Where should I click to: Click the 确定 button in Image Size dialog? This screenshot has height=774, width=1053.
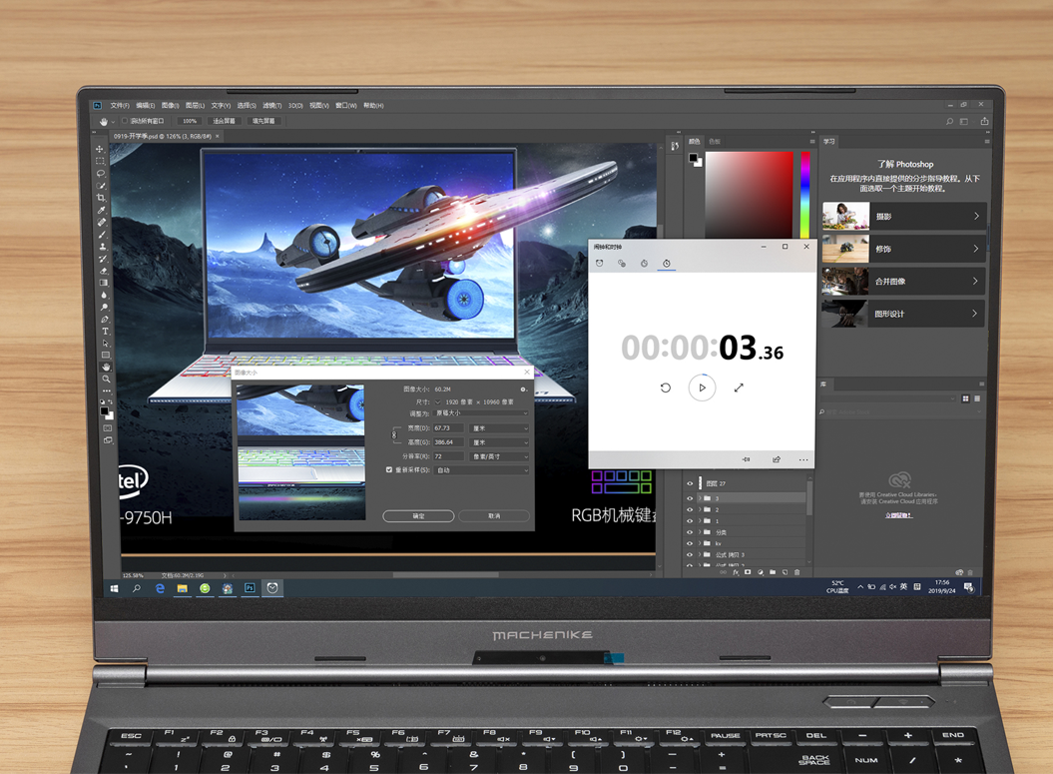(418, 516)
